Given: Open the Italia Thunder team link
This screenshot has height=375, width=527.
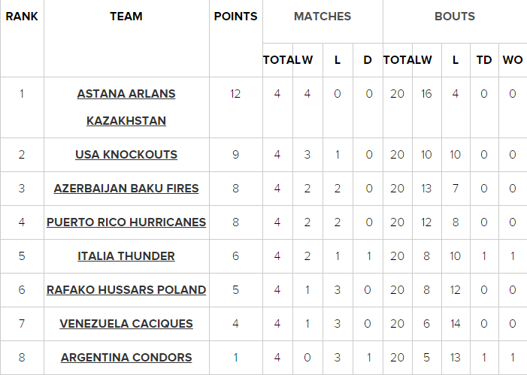Looking at the screenshot, I should point(126,256).
